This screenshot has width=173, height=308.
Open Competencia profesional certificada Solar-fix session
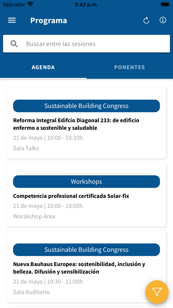86,195
